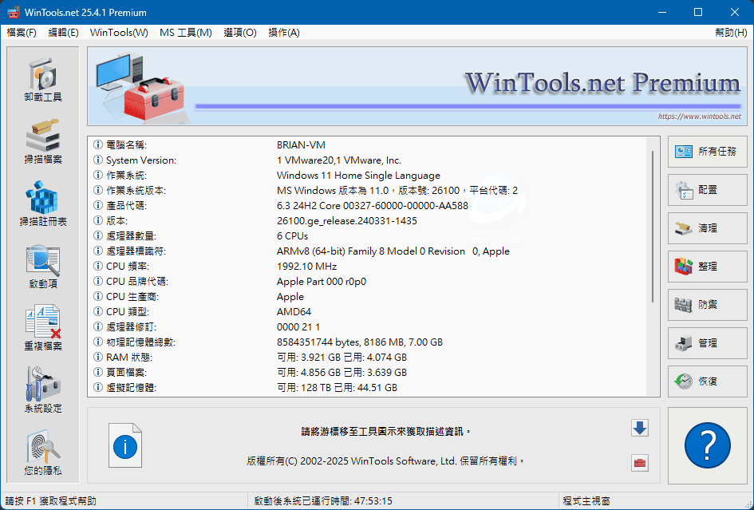Select the 啟動項 startup manager icon
Image resolution: width=754 pixels, height=510 pixels.
point(42,267)
